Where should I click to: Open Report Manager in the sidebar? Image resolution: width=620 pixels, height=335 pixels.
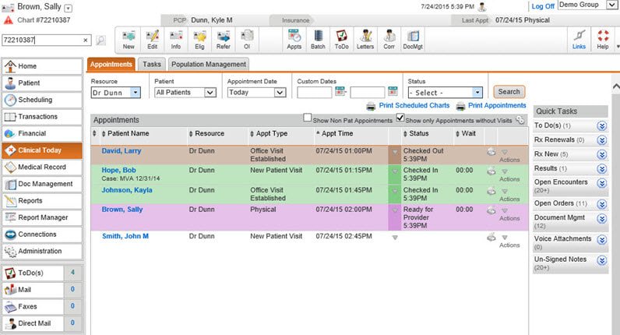click(42, 217)
